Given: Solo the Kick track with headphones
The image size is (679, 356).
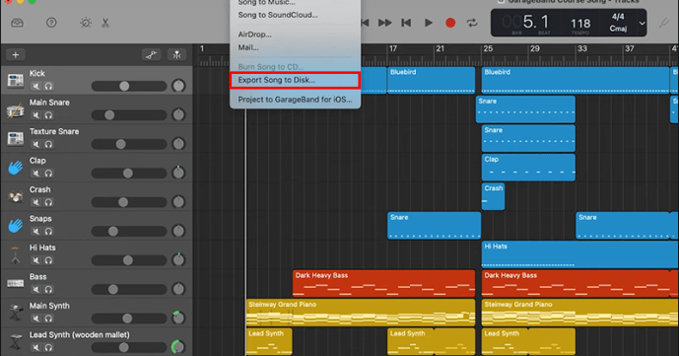Looking at the screenshot, I should [48, 86].
